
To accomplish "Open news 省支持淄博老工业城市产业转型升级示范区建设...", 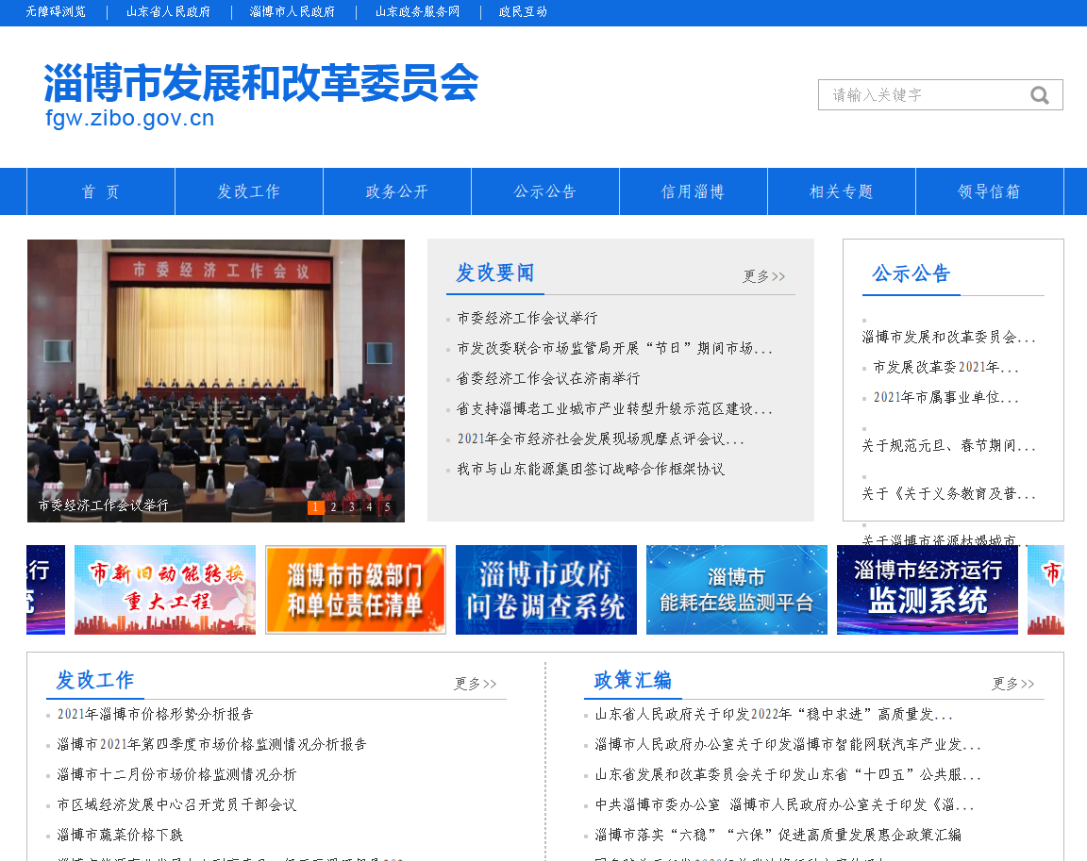I will (614, 408).
